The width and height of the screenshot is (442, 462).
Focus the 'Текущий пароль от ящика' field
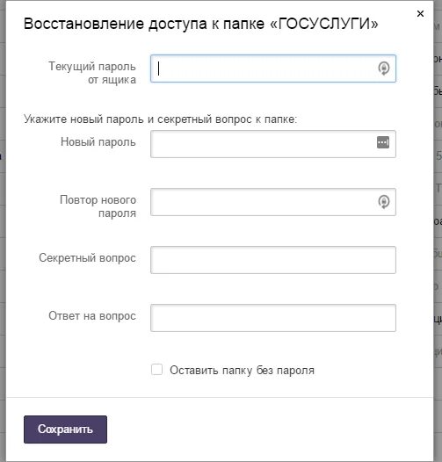tap(273, 69)
